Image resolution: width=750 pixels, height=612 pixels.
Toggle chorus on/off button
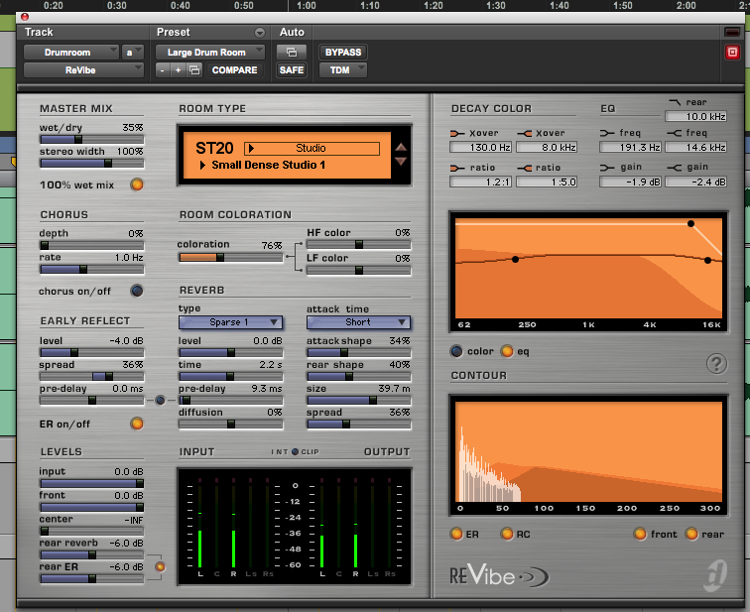click(137, 291)
